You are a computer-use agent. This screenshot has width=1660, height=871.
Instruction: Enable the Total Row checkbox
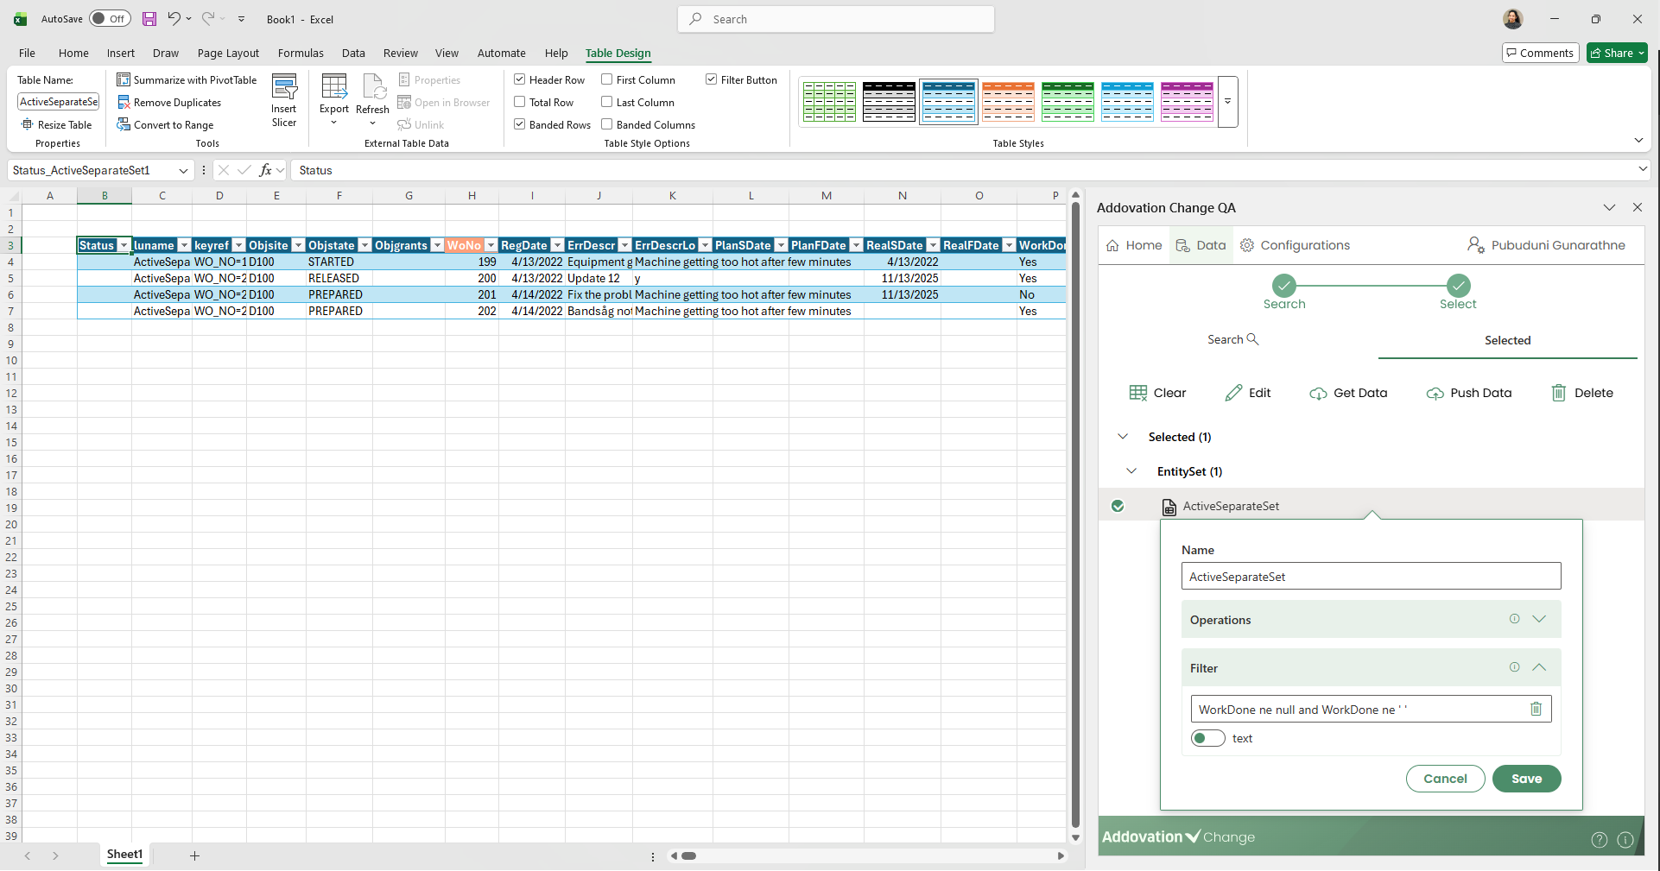click(x=520, y=102)
